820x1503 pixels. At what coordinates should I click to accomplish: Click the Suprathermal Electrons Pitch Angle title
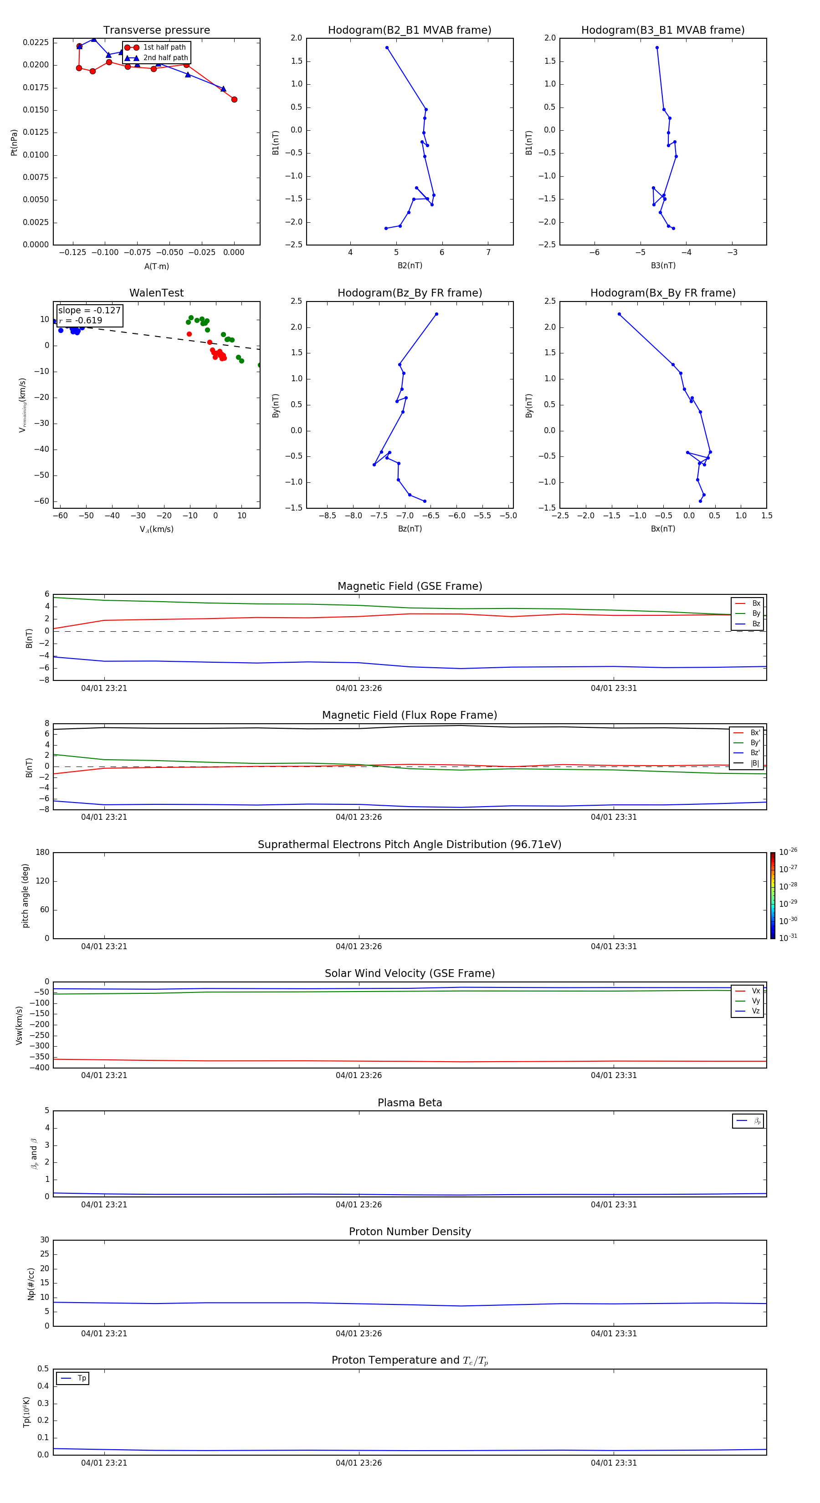pyautogui.click(x=410, y=845)
